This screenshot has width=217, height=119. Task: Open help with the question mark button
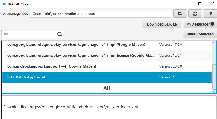pyautogui.click(x=210, y=13)
